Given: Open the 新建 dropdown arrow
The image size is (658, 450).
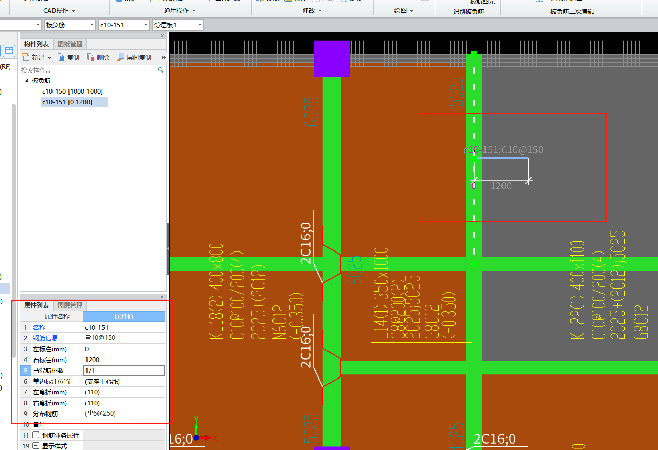Looking at the screenshot, I should click(49, 58).
